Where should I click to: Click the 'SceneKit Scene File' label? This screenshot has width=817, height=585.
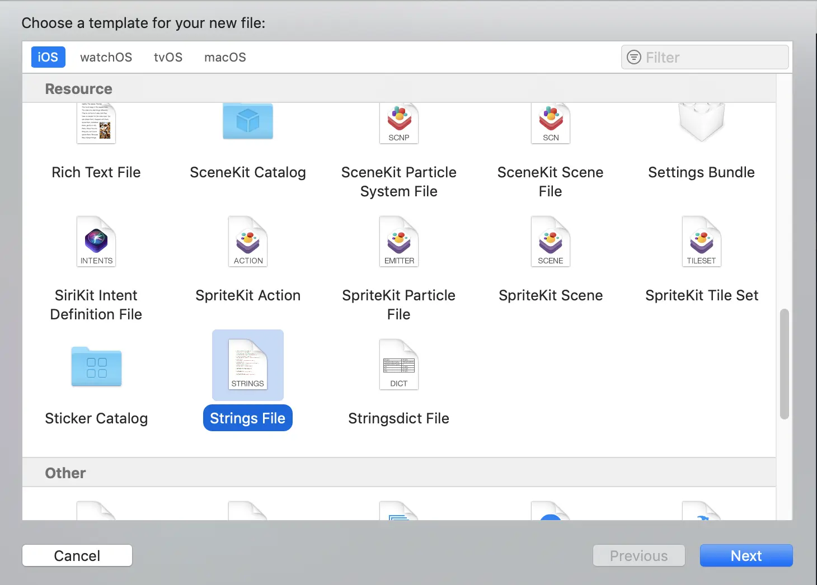click(551, 182)
